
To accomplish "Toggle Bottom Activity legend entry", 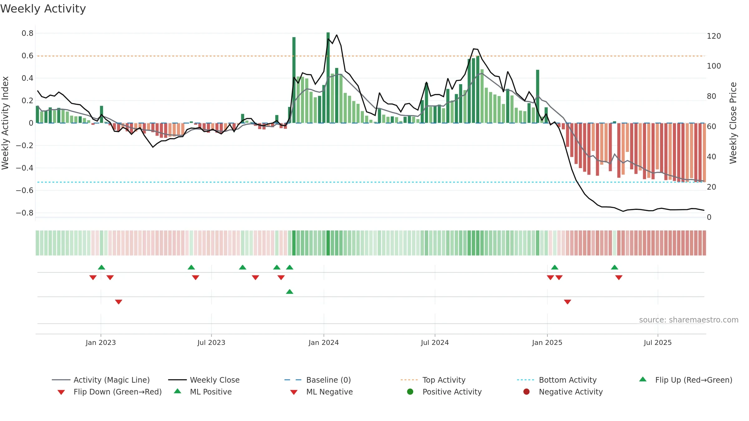I will coord(557,380).
